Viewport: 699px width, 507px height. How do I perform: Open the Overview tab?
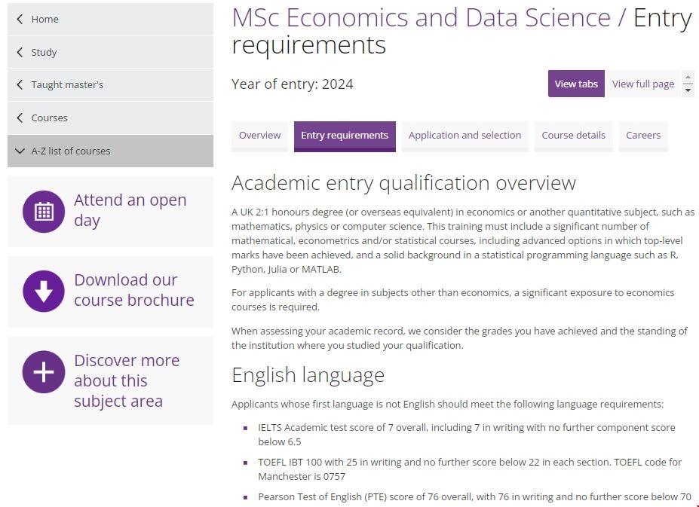click(259, 136)
